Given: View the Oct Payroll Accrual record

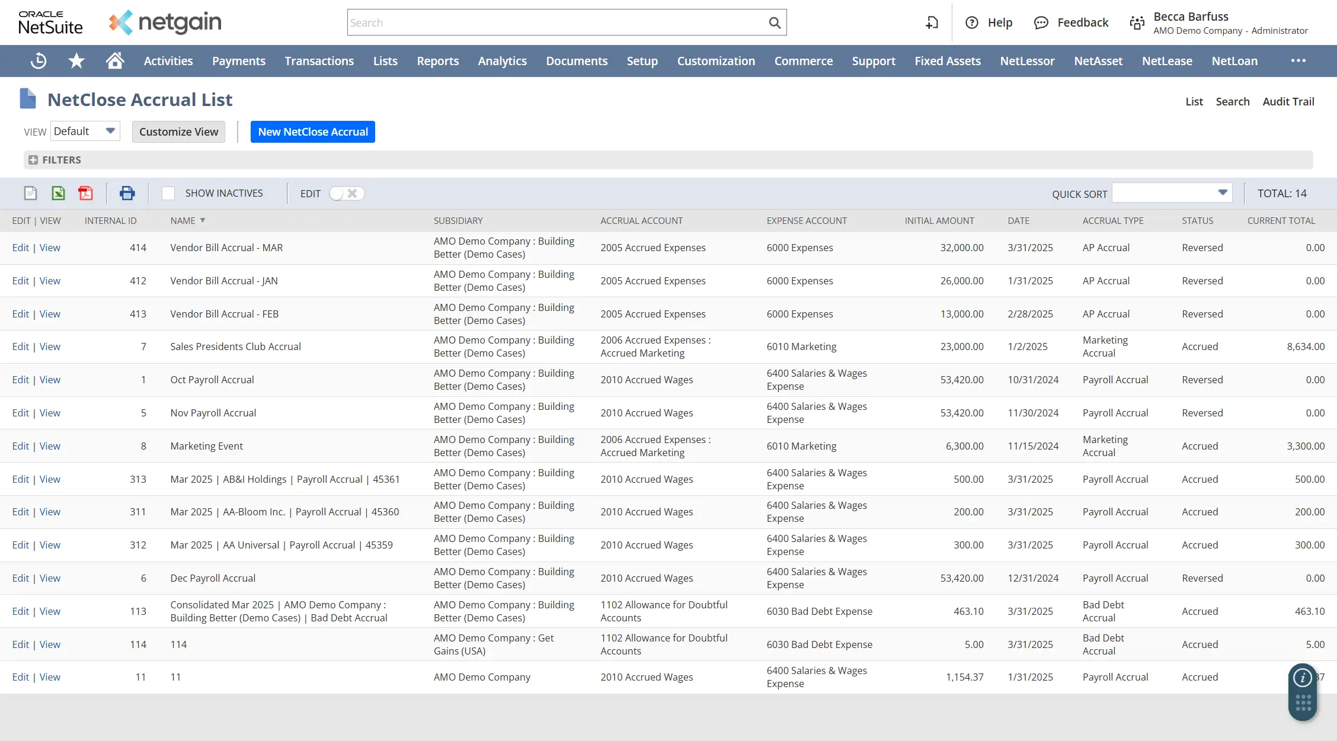Looking at the screenshot, I should tap(50, 380).
